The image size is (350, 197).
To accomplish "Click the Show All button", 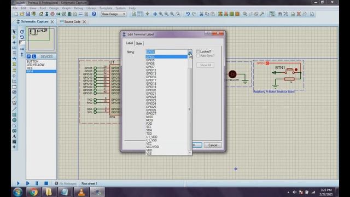I will pyautogui.click(x=206, y=65).
